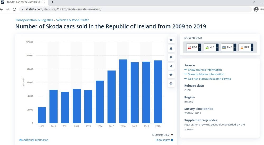Screen dimensions: 264x145
Task: Reload the page
Action: [15, 9]
